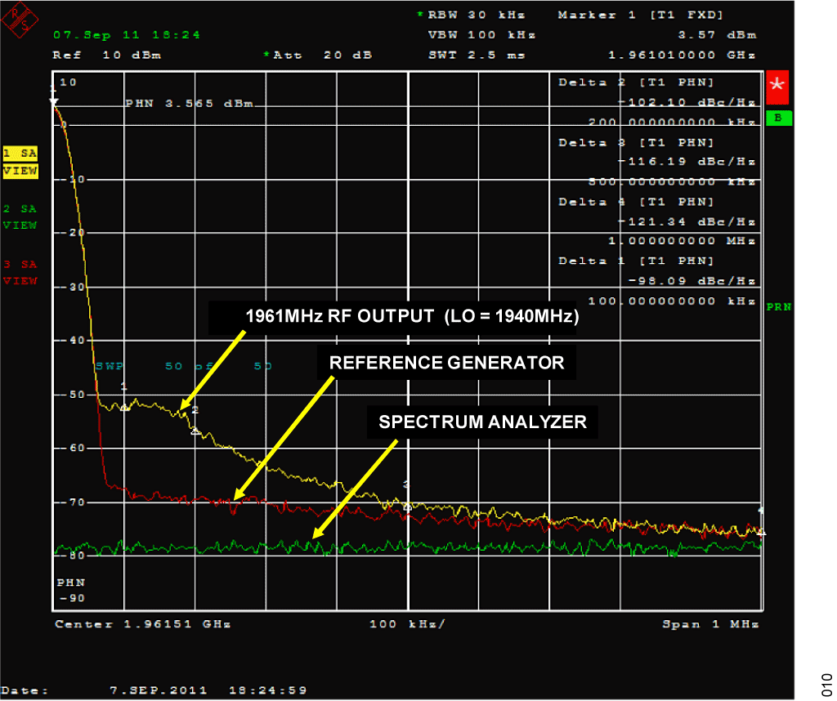Click the REFERENCE GENERATOR annotation label
837x701 pixels.
click(446, 363)
